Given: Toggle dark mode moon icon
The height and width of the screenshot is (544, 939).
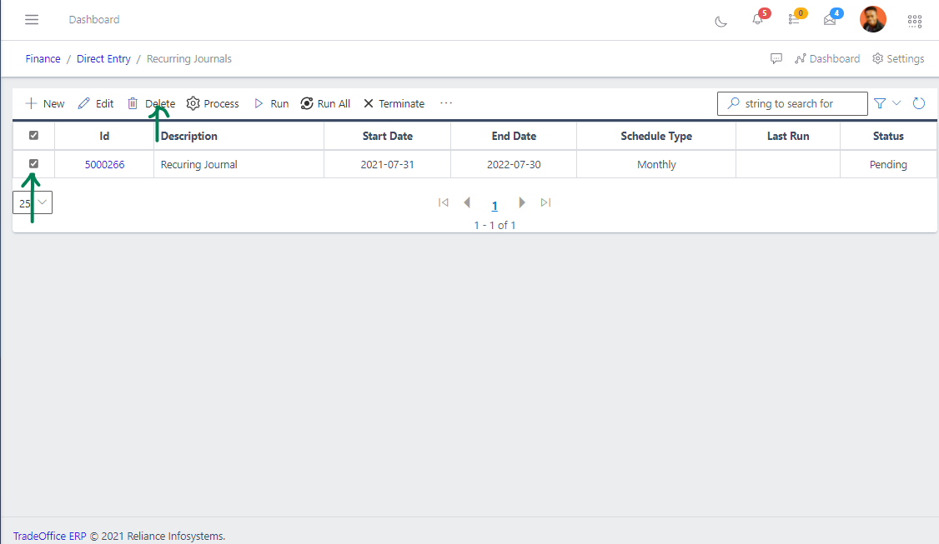Looking at the screenshot, I should tap(721, 21).
